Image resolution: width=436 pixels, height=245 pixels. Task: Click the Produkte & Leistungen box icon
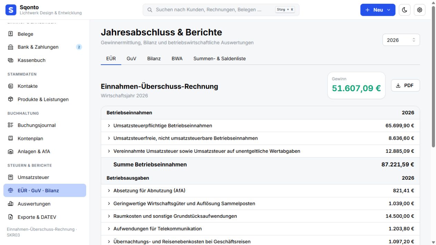coord(11,99)
